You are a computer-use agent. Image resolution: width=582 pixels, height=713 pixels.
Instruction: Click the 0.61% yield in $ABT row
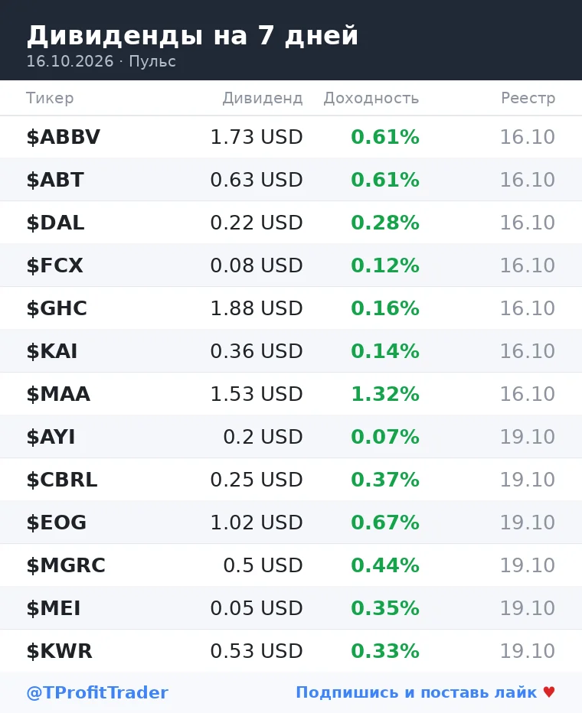[385, 180]
